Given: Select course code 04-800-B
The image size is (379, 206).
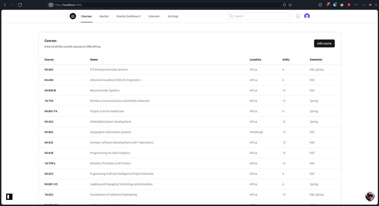Looking at the screenshot, I should 50,90.
